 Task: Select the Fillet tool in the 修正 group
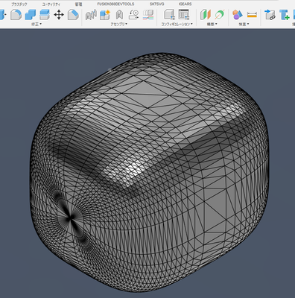[16, 15]
